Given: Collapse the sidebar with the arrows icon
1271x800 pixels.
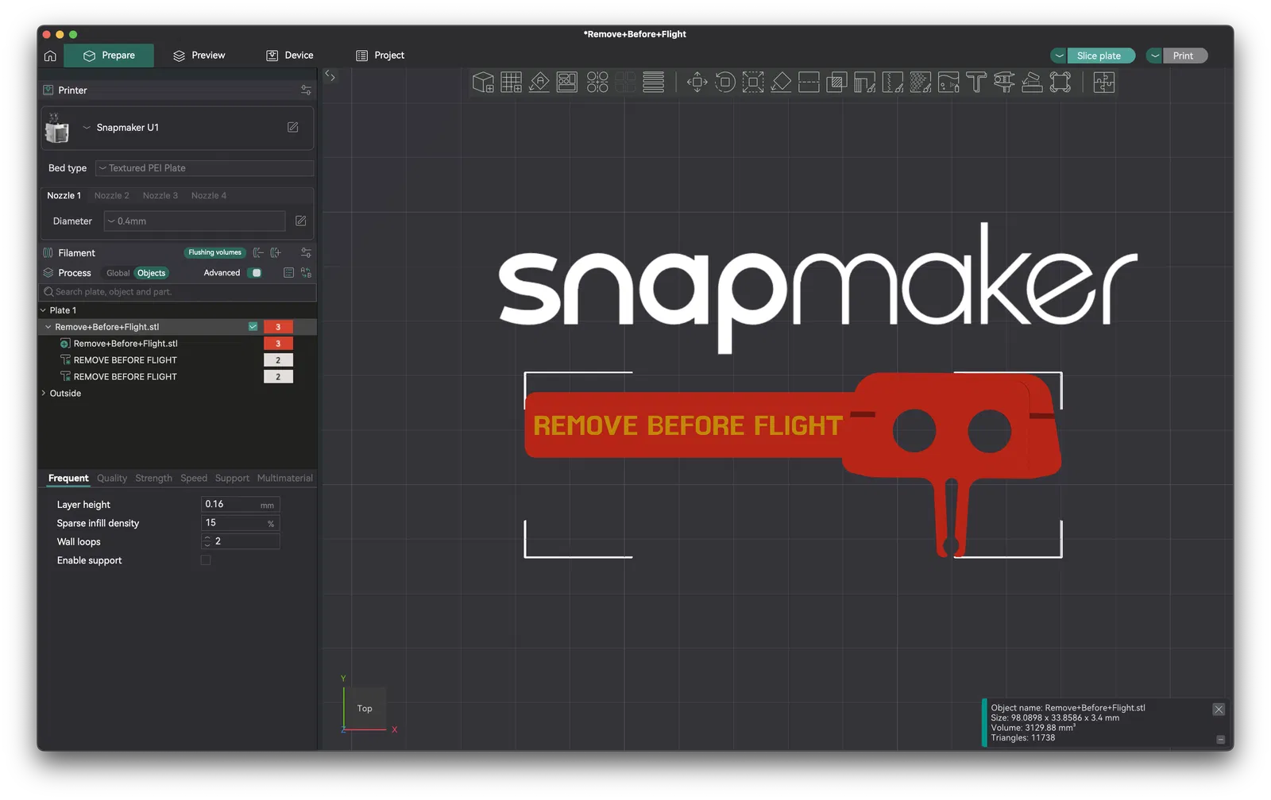Looking at the screenshot, I should coord(330,76).
